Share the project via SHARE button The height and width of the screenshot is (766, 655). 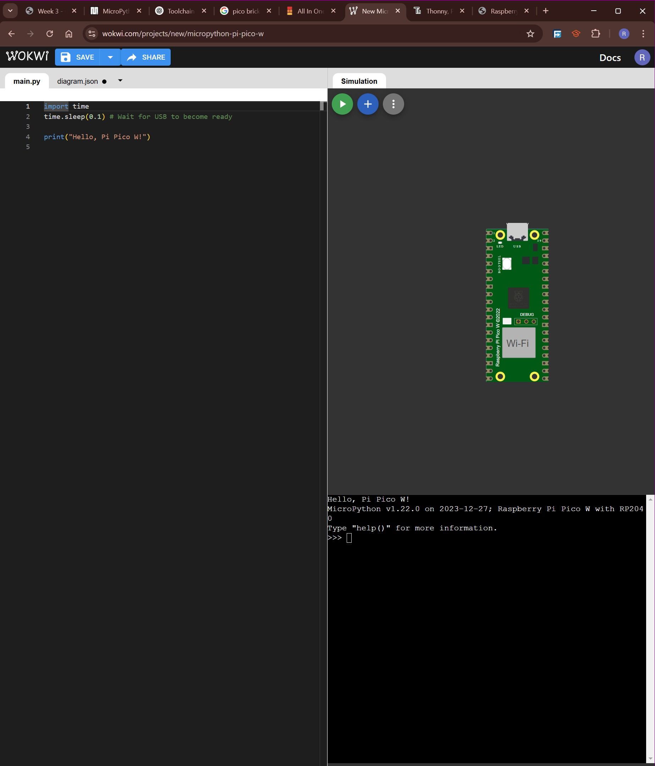[146, 57]
